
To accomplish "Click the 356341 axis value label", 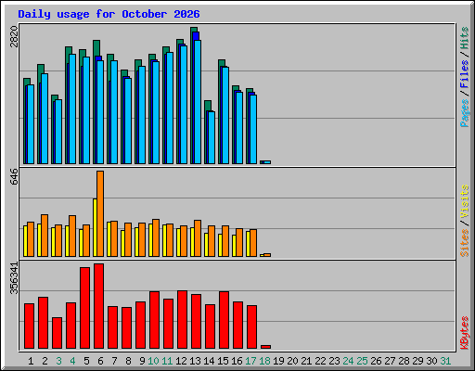I will 14,278.
